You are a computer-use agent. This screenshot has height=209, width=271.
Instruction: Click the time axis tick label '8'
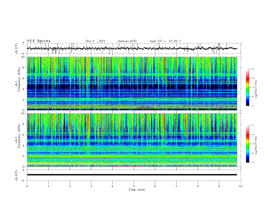[x=198, y=186]
